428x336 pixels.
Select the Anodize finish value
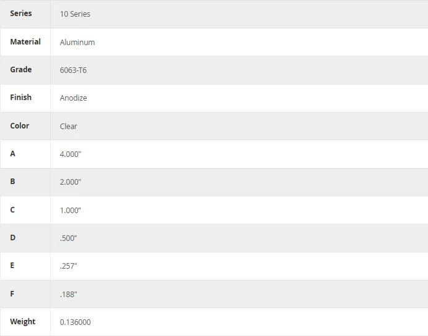click(x=74, y=98)
